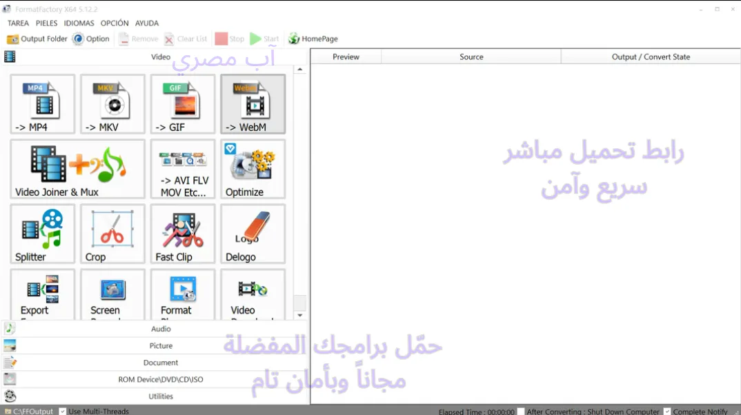Select the -> MP4 conversion tool
The height and width of the screenshot is (415, 741).
(43, 104)
